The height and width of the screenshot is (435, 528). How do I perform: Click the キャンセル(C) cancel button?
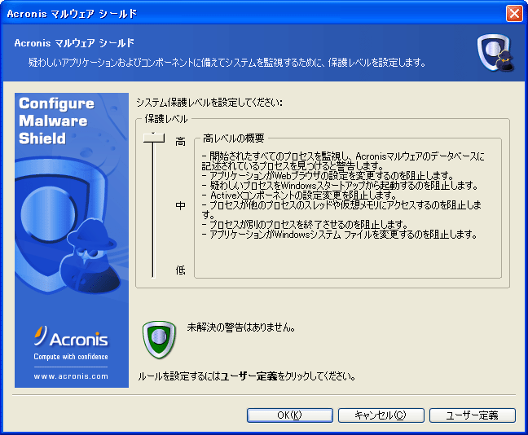coord(381,415)
